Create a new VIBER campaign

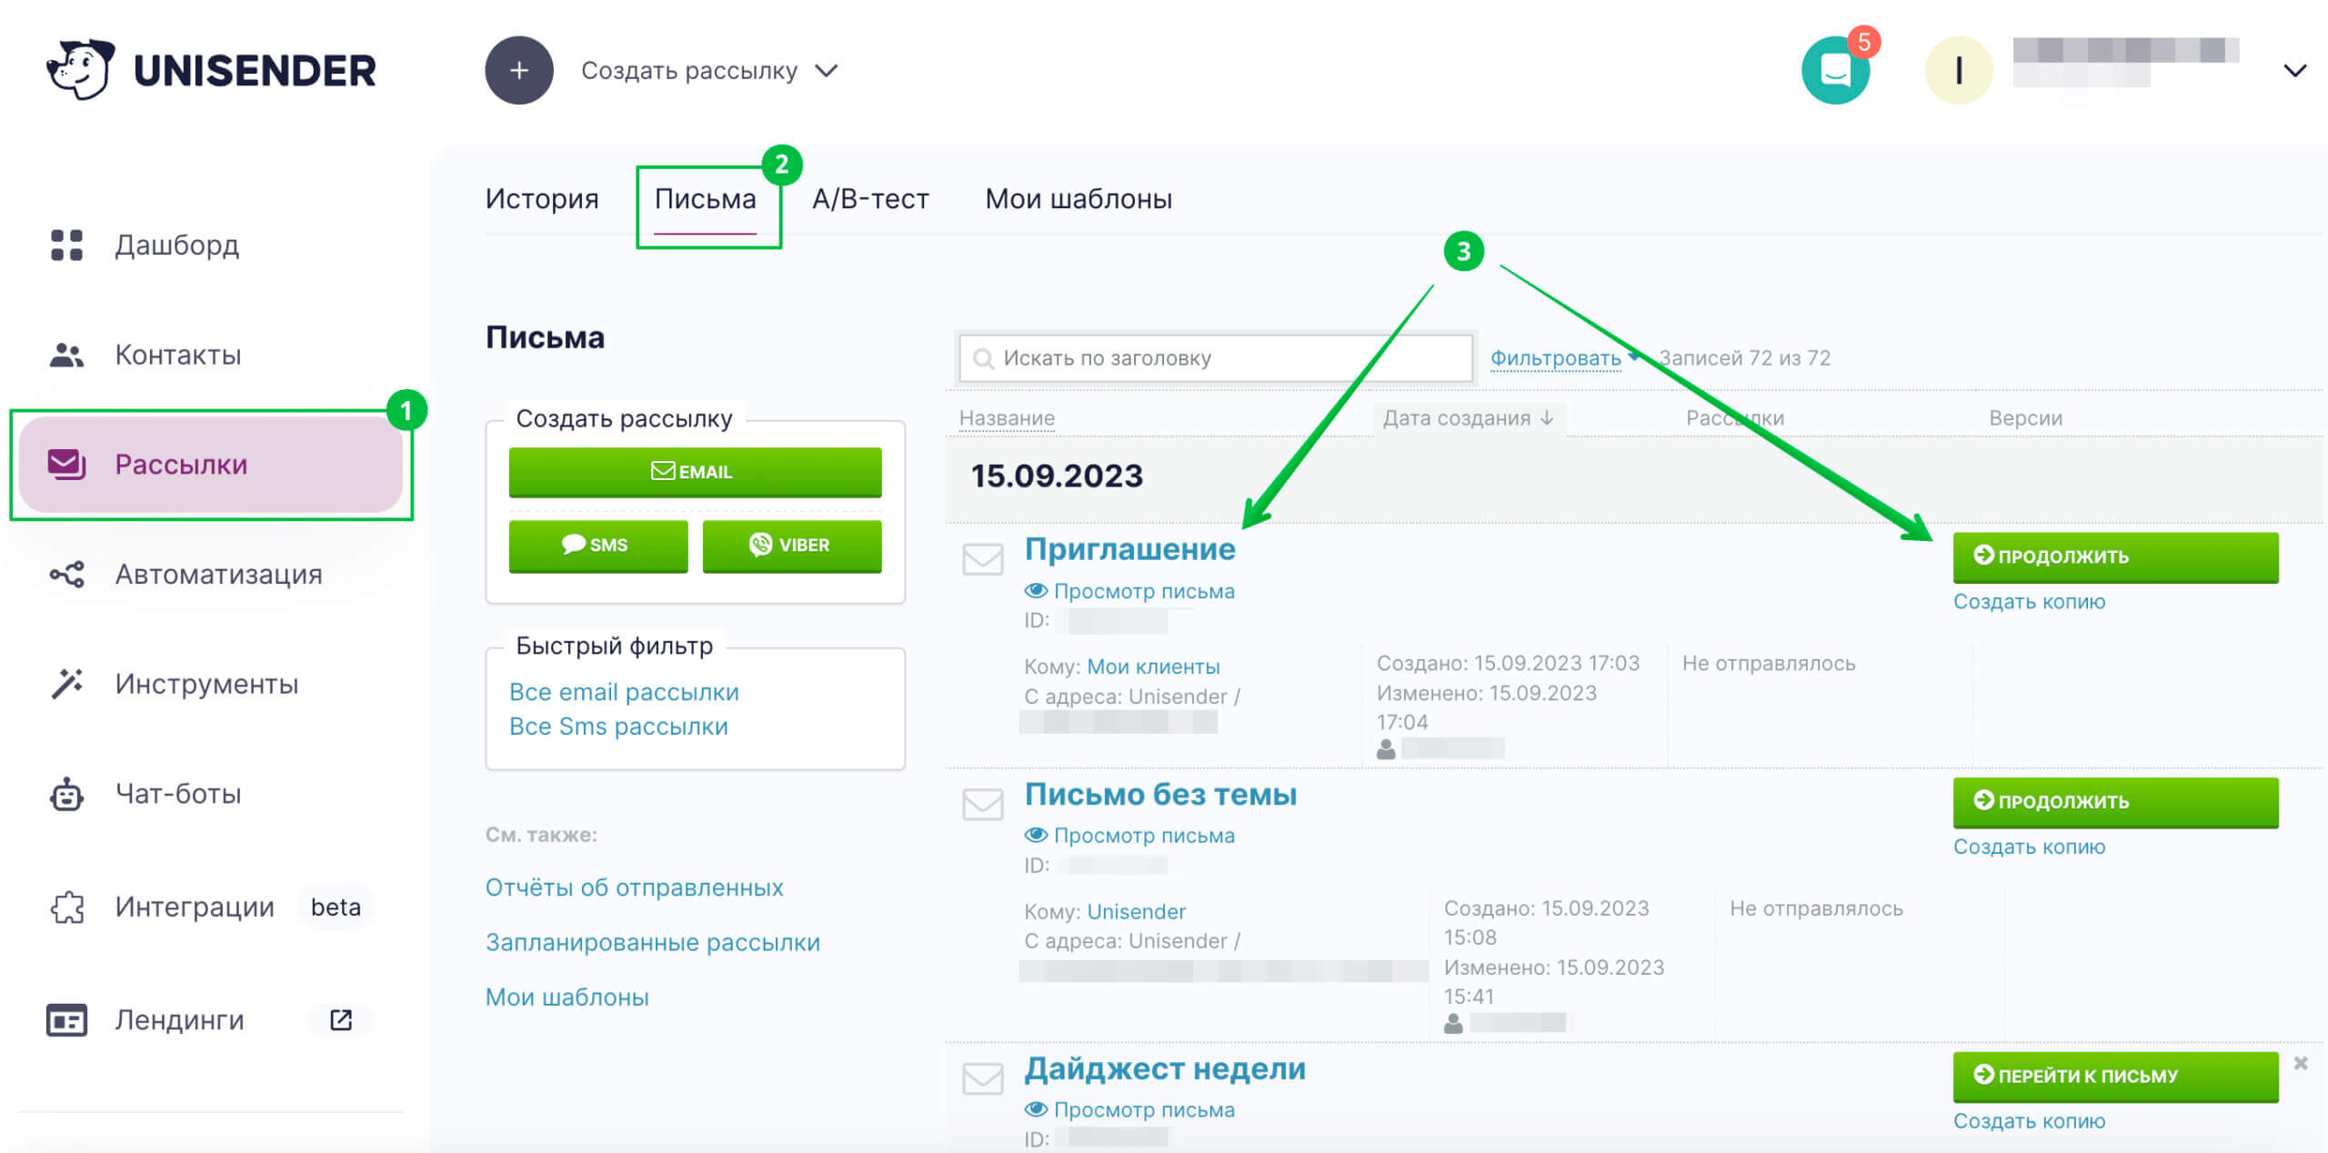click(792, 546)
